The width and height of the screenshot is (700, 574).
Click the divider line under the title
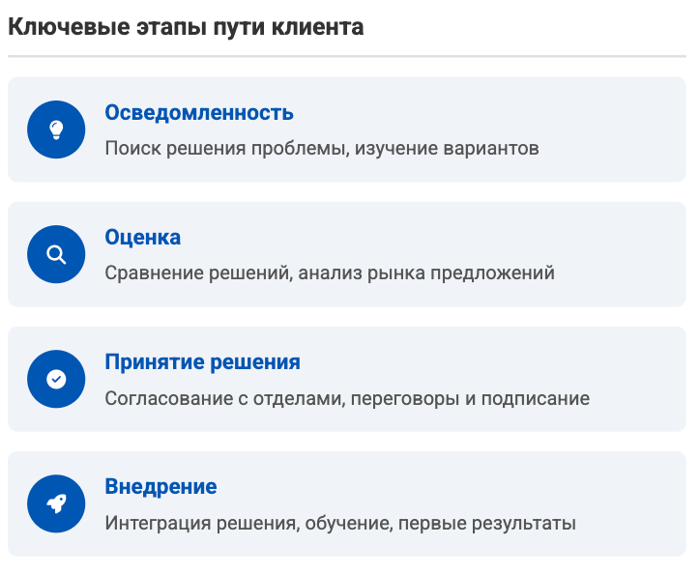tap(347, 56)
